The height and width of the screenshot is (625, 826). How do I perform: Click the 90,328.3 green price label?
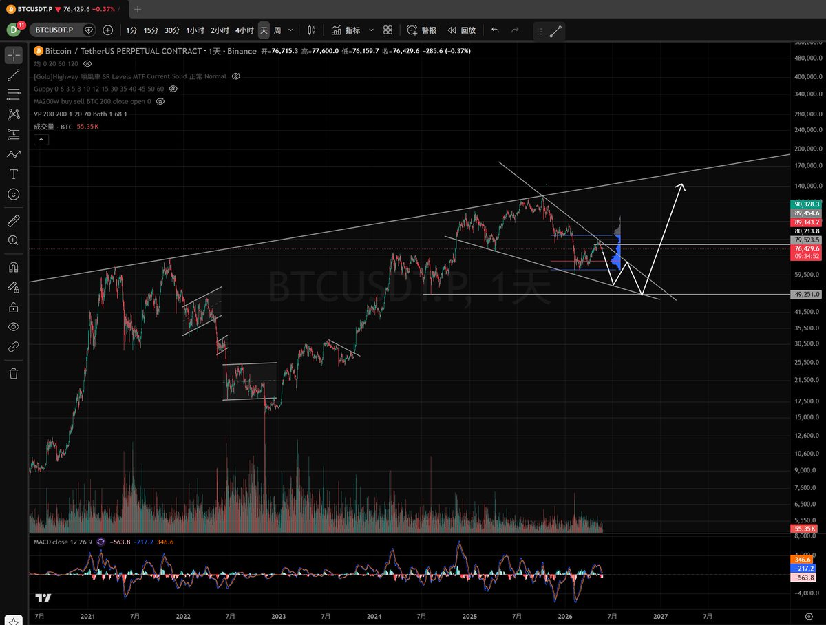click(x=806, y=204)
